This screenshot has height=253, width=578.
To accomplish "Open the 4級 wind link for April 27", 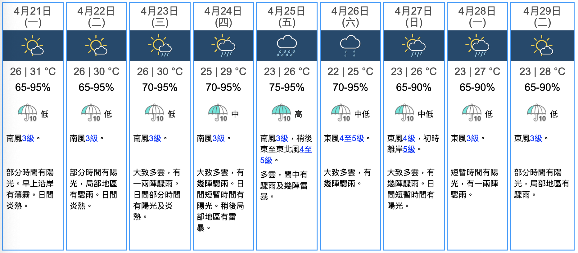I will pyautogui.click(x=409, y=138).
